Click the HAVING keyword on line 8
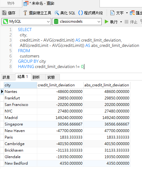The height and width of the screenshot is (169, 142). click(26, 66)
